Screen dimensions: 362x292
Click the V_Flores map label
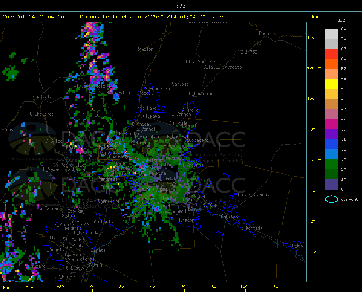pyautogui.click(x=67, y=277)
